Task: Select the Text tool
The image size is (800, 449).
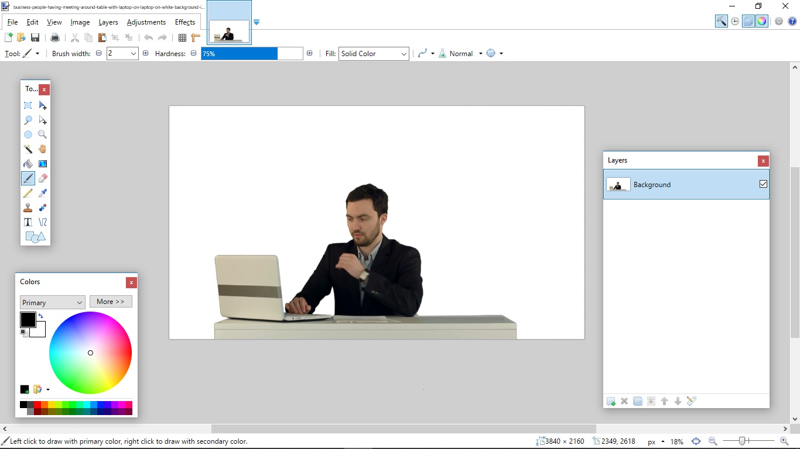Action: point(28,222)
